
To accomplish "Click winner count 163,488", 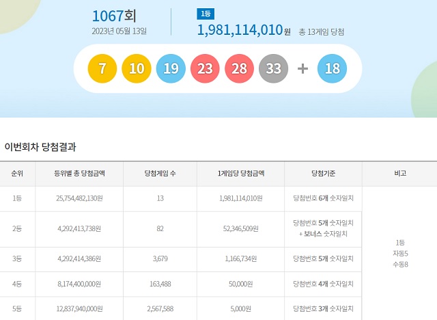I will [160, 284].
